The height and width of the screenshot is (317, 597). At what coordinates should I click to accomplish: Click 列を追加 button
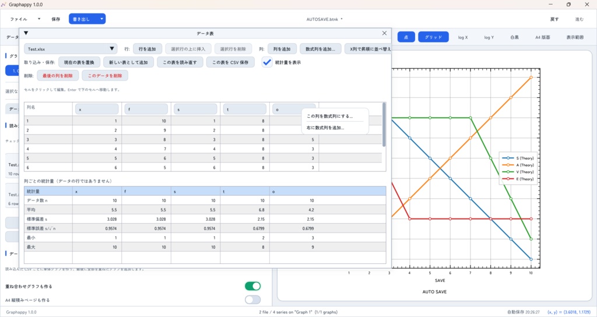pos(282,49)
